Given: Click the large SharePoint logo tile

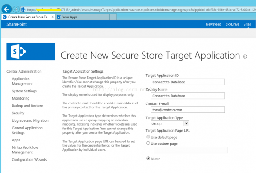Looking at the screenshot, I should tap(31, 52).
